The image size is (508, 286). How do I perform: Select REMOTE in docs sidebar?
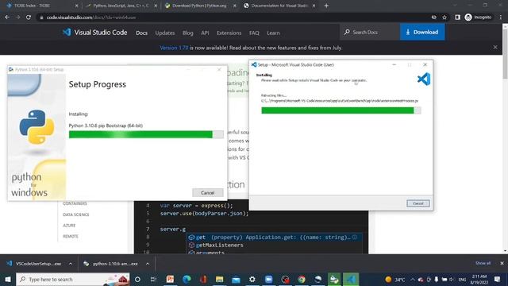[71, 237]
